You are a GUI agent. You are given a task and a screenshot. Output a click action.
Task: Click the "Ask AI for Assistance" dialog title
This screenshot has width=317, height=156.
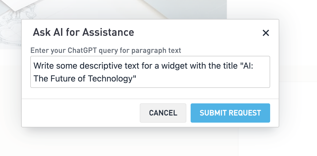(83, 33)
